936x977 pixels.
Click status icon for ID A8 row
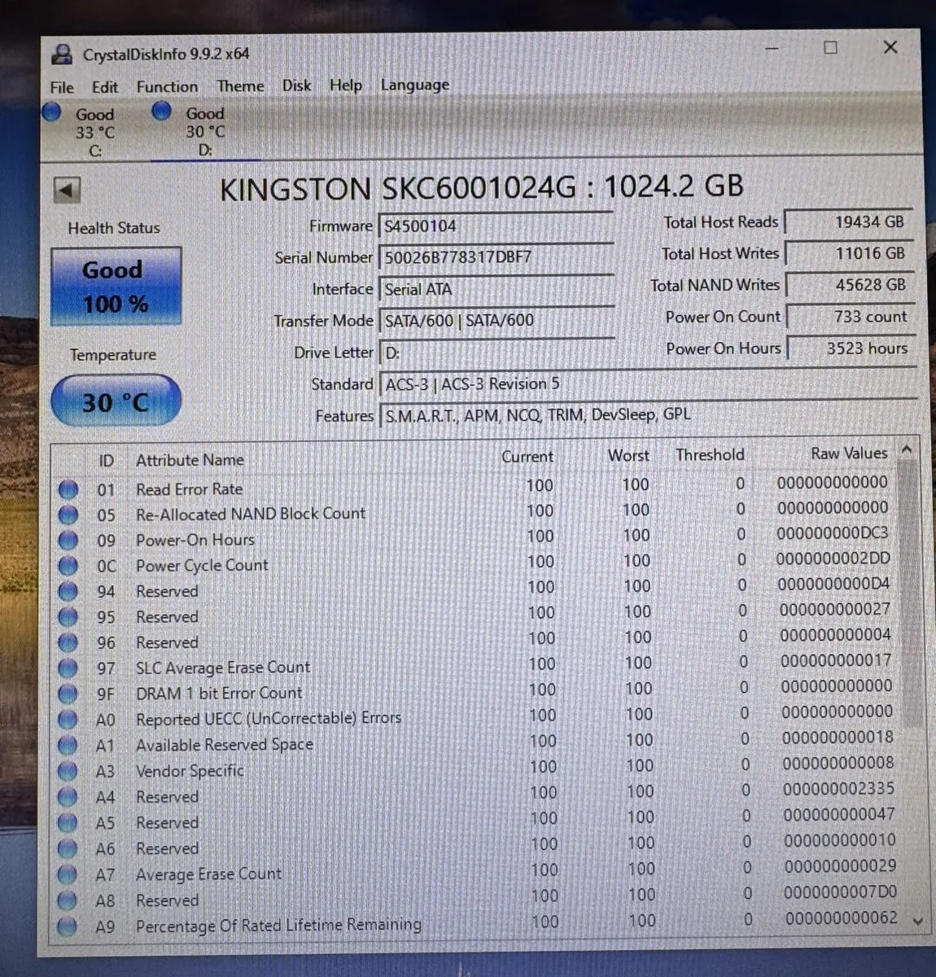tap(68, 900)
